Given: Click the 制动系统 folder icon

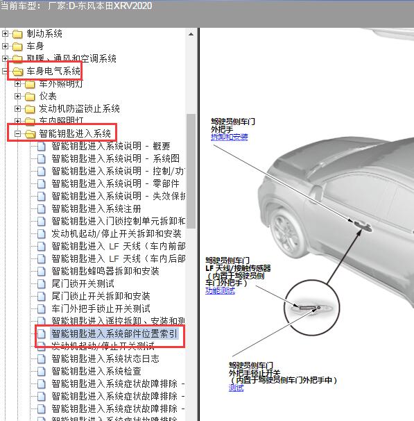Looking at the screenshot, I should tap(17, 34).
